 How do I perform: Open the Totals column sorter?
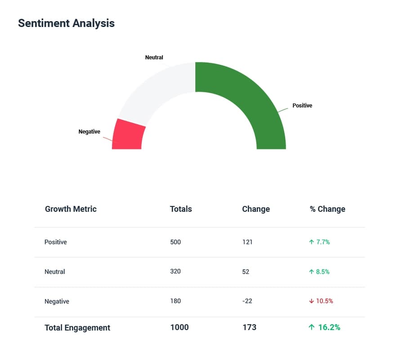click(181, 209)
